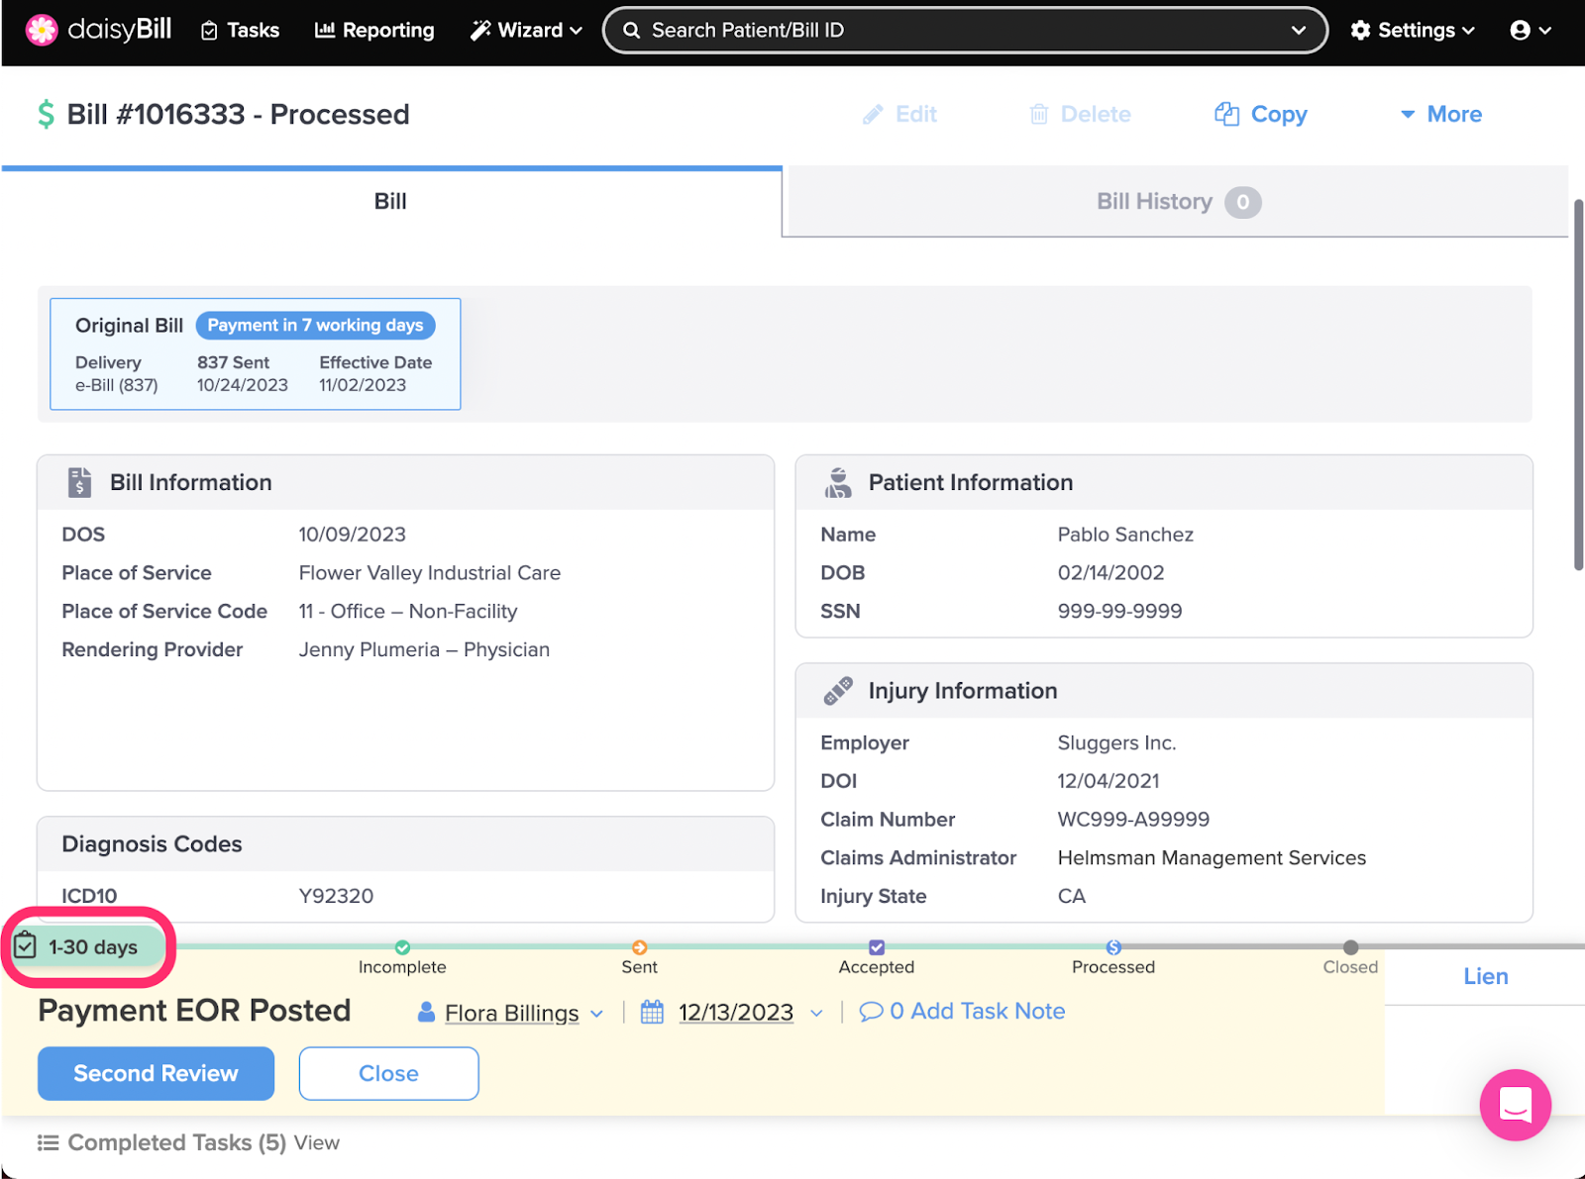Switch to the Bill History tab
This screenshot has width=1585, height=1179.
coord(1175,202)
